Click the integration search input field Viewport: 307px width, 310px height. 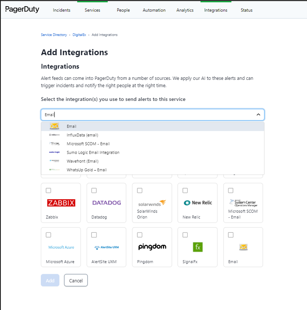149,114
